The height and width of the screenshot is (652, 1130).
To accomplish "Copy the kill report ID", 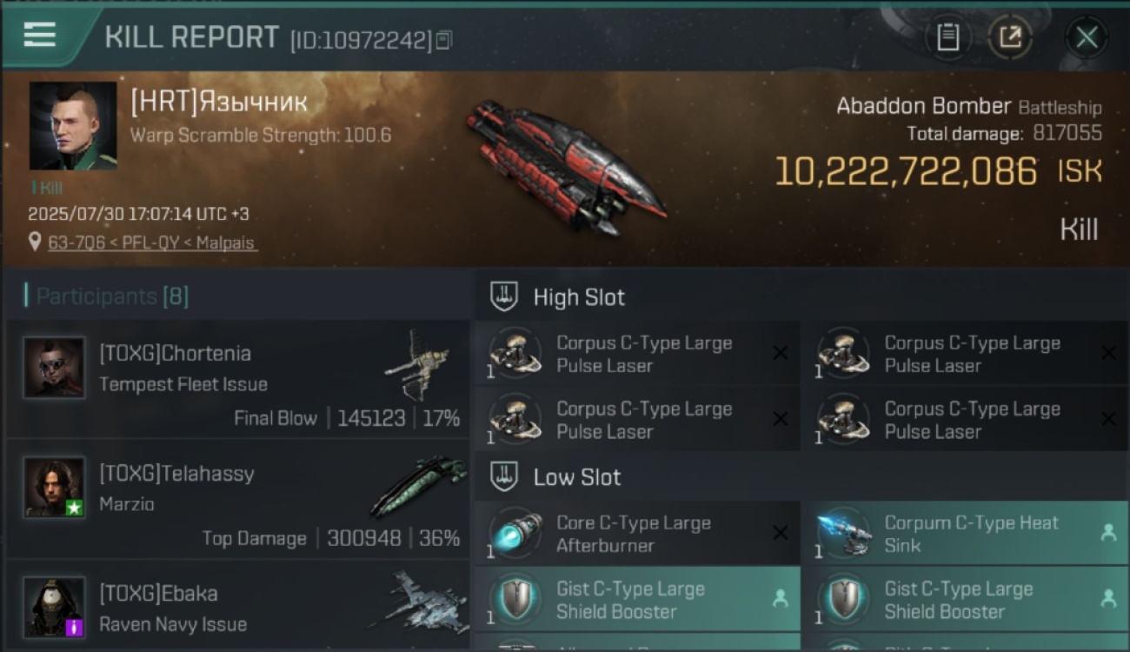I will 444,40.
